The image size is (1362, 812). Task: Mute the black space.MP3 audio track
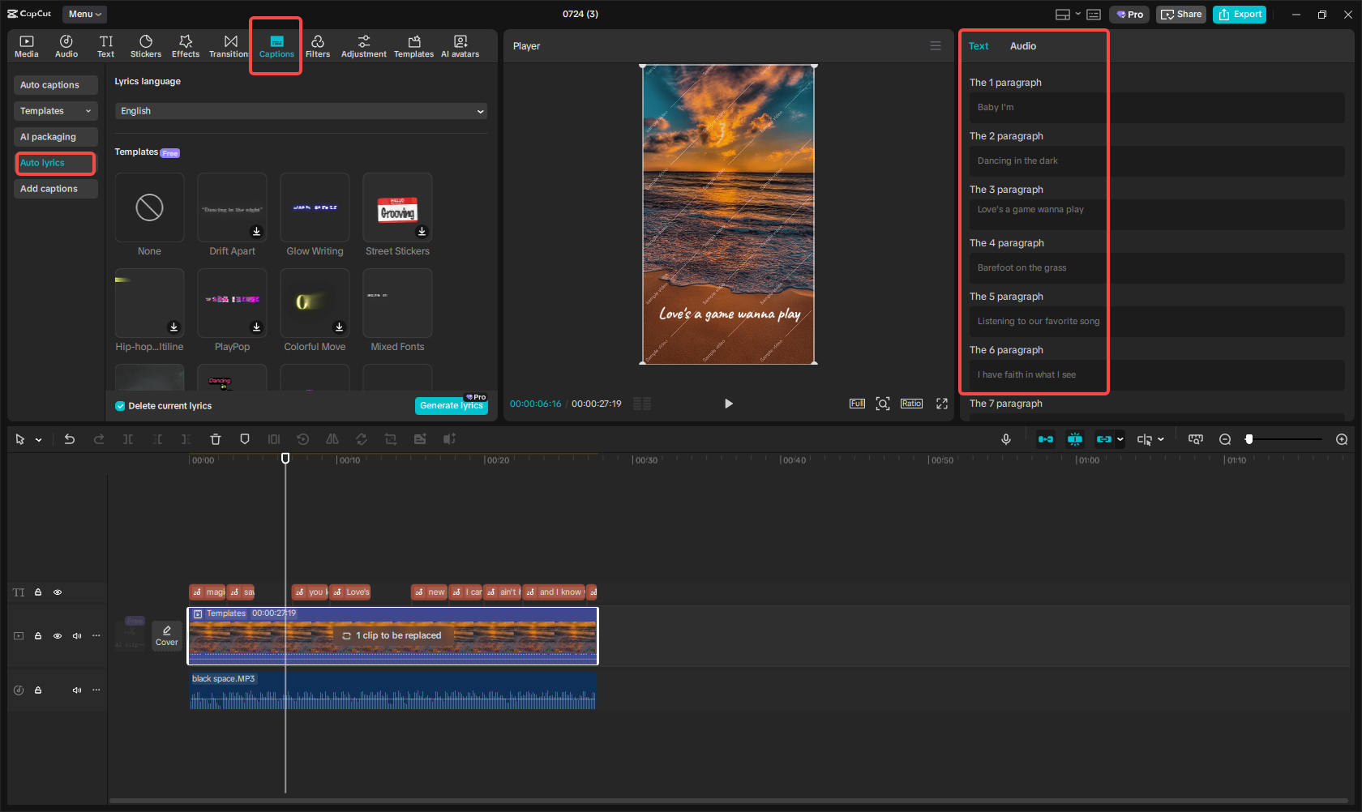(x=77, y=690)
